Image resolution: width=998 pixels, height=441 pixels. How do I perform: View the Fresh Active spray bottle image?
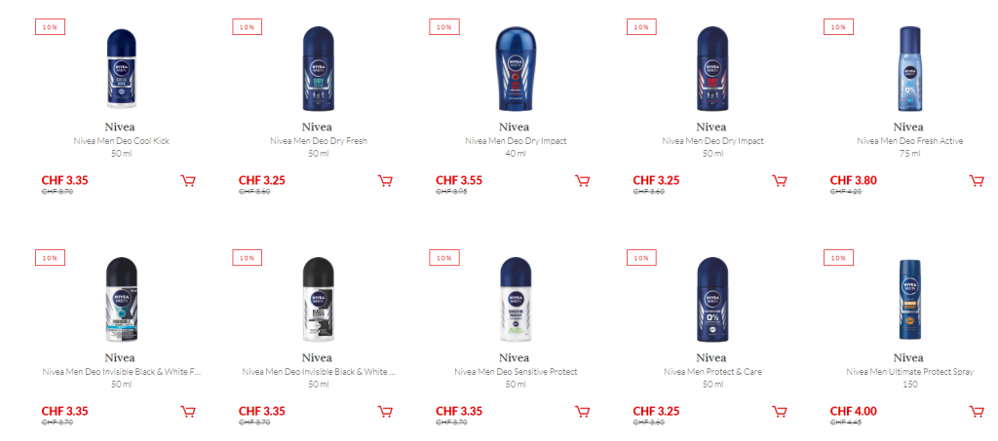coord(910,68)
